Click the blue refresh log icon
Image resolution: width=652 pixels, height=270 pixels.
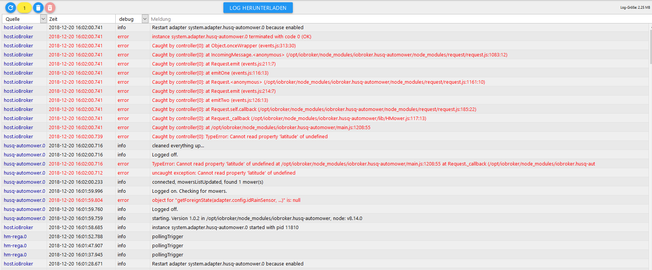[11, 7]
